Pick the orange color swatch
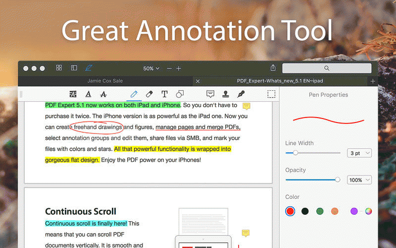 coord(335,211)
